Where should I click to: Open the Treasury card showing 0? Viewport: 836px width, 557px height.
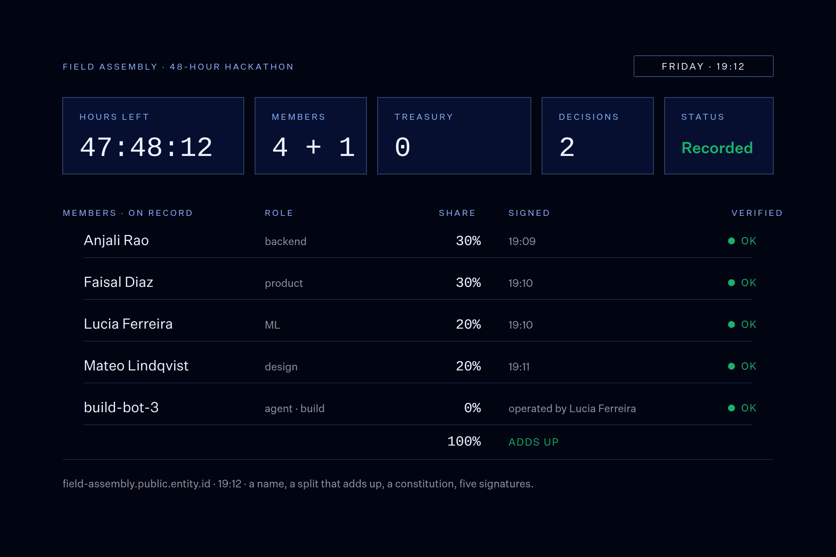click(454, 136)
